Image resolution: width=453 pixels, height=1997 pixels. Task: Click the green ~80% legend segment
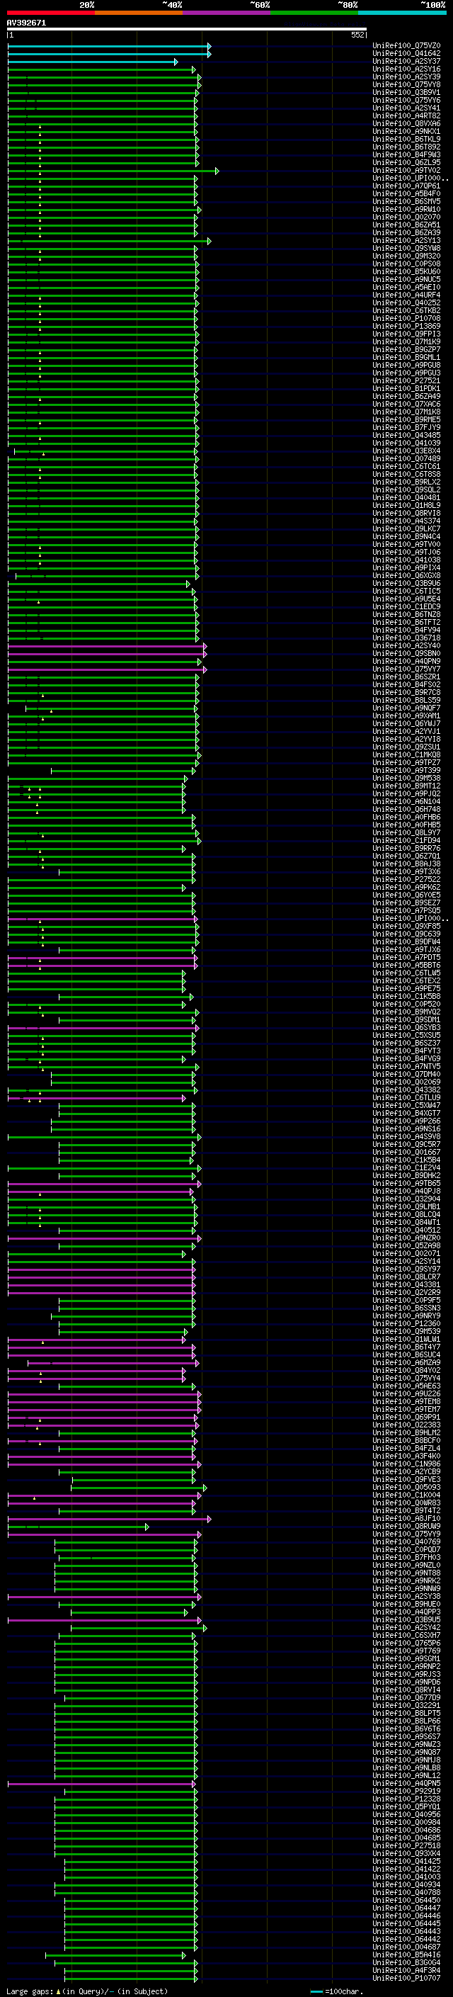tap(314, 13)
